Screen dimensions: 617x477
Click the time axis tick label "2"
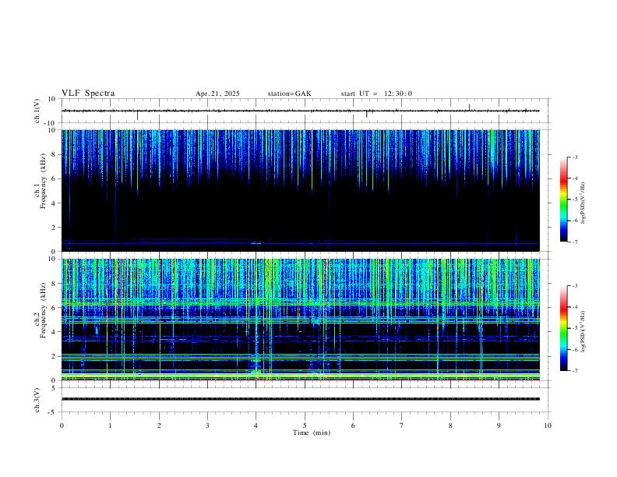[x=159, y=426]
